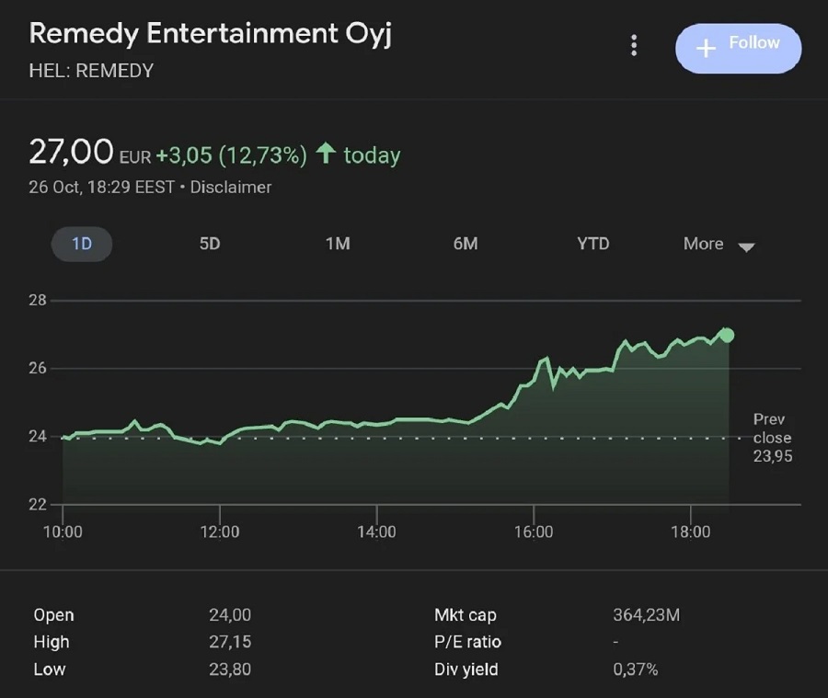
Task: Click the green up arrow beside today
Action: [x=325, y=154]
